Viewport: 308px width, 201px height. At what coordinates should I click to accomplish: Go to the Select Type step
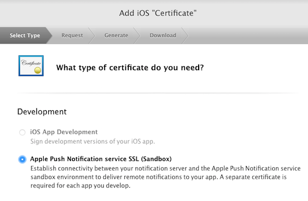[25, 35]
